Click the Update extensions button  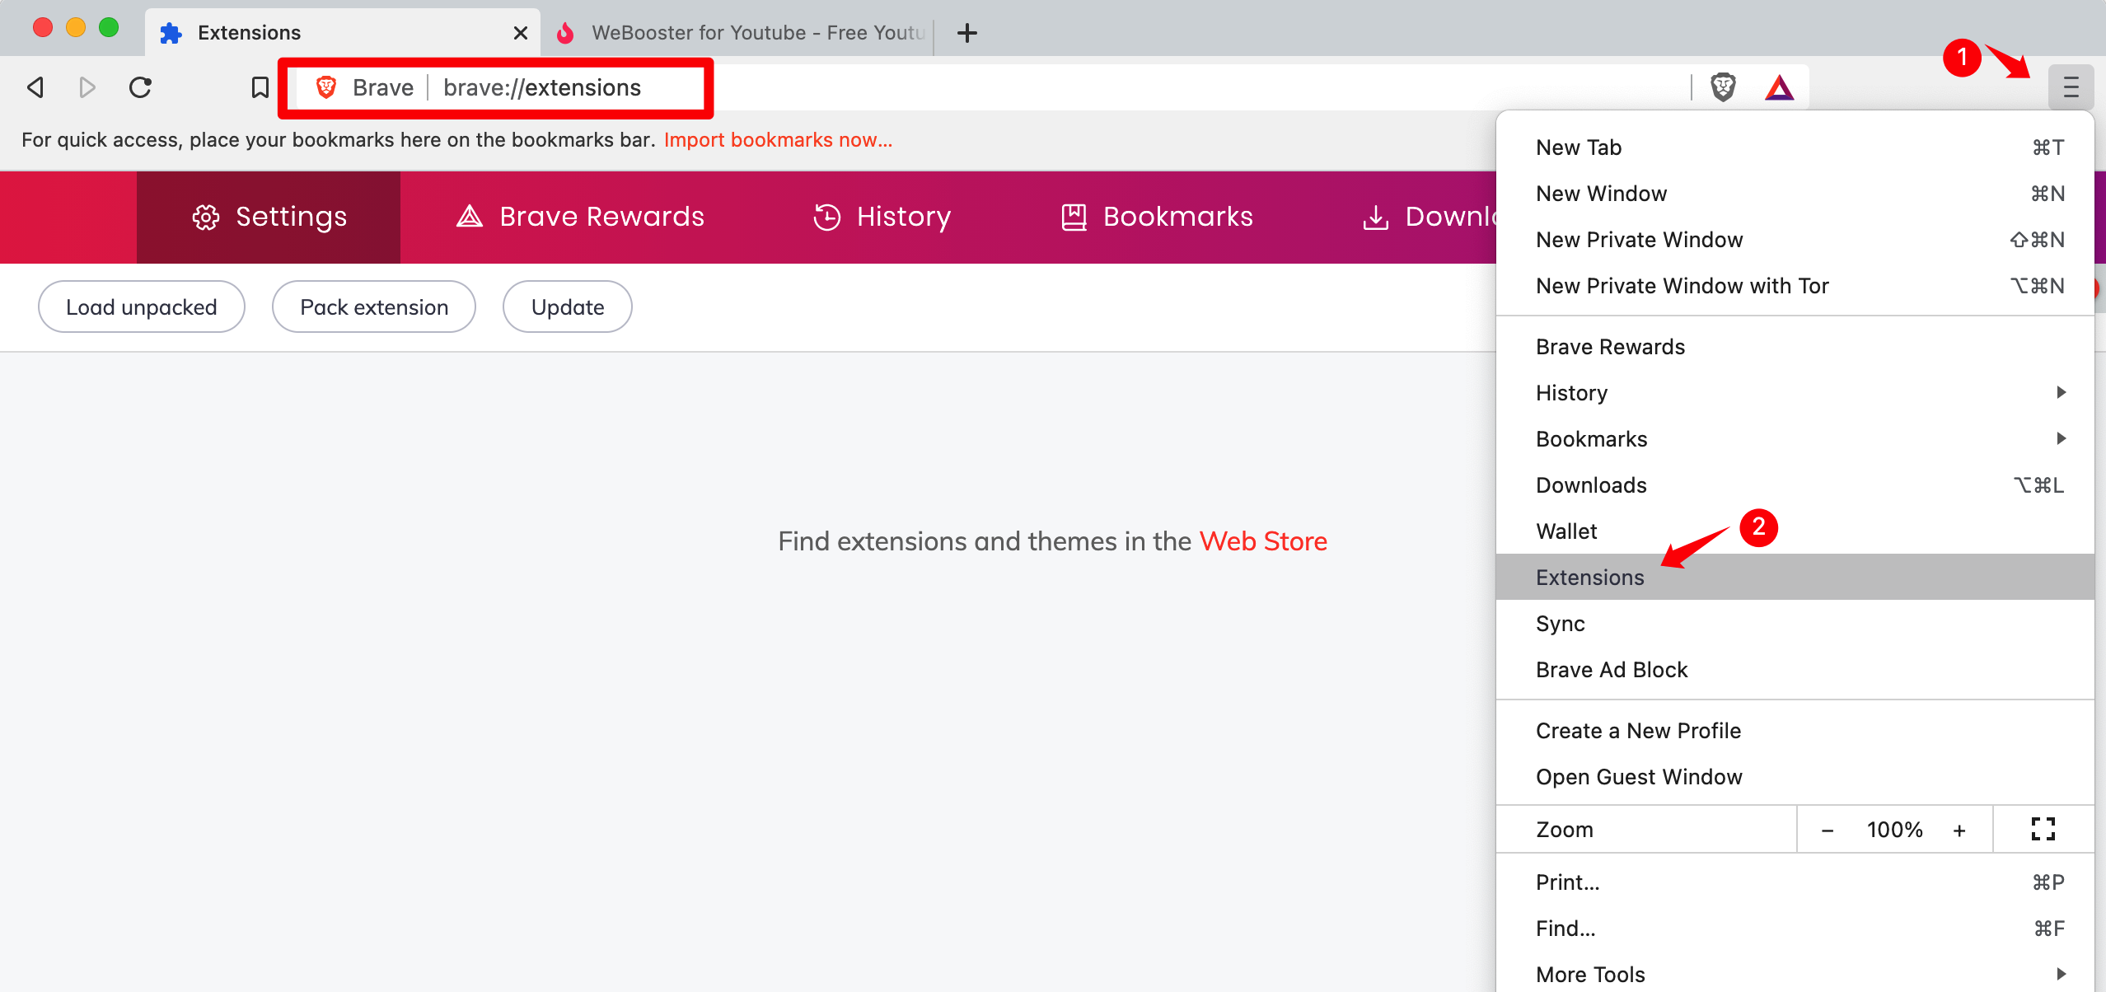pos(568,307)
